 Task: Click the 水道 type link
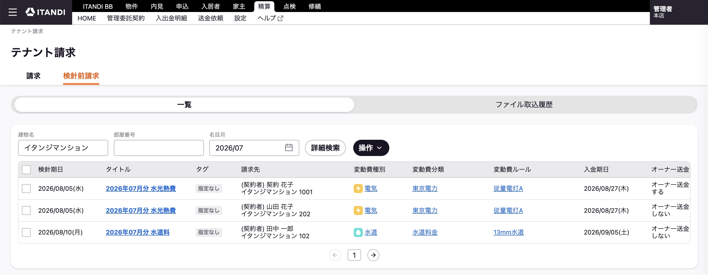coord(371,232)
